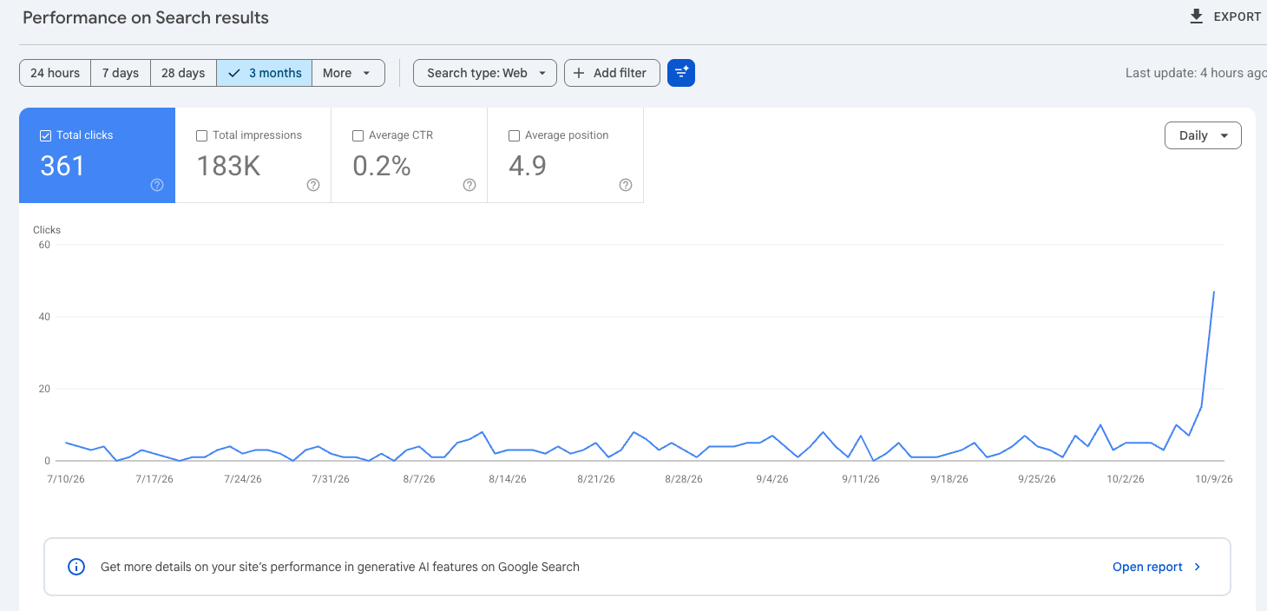Click the 60 y-axis value
1267x611 pixels.
click(x=44, y=245)
